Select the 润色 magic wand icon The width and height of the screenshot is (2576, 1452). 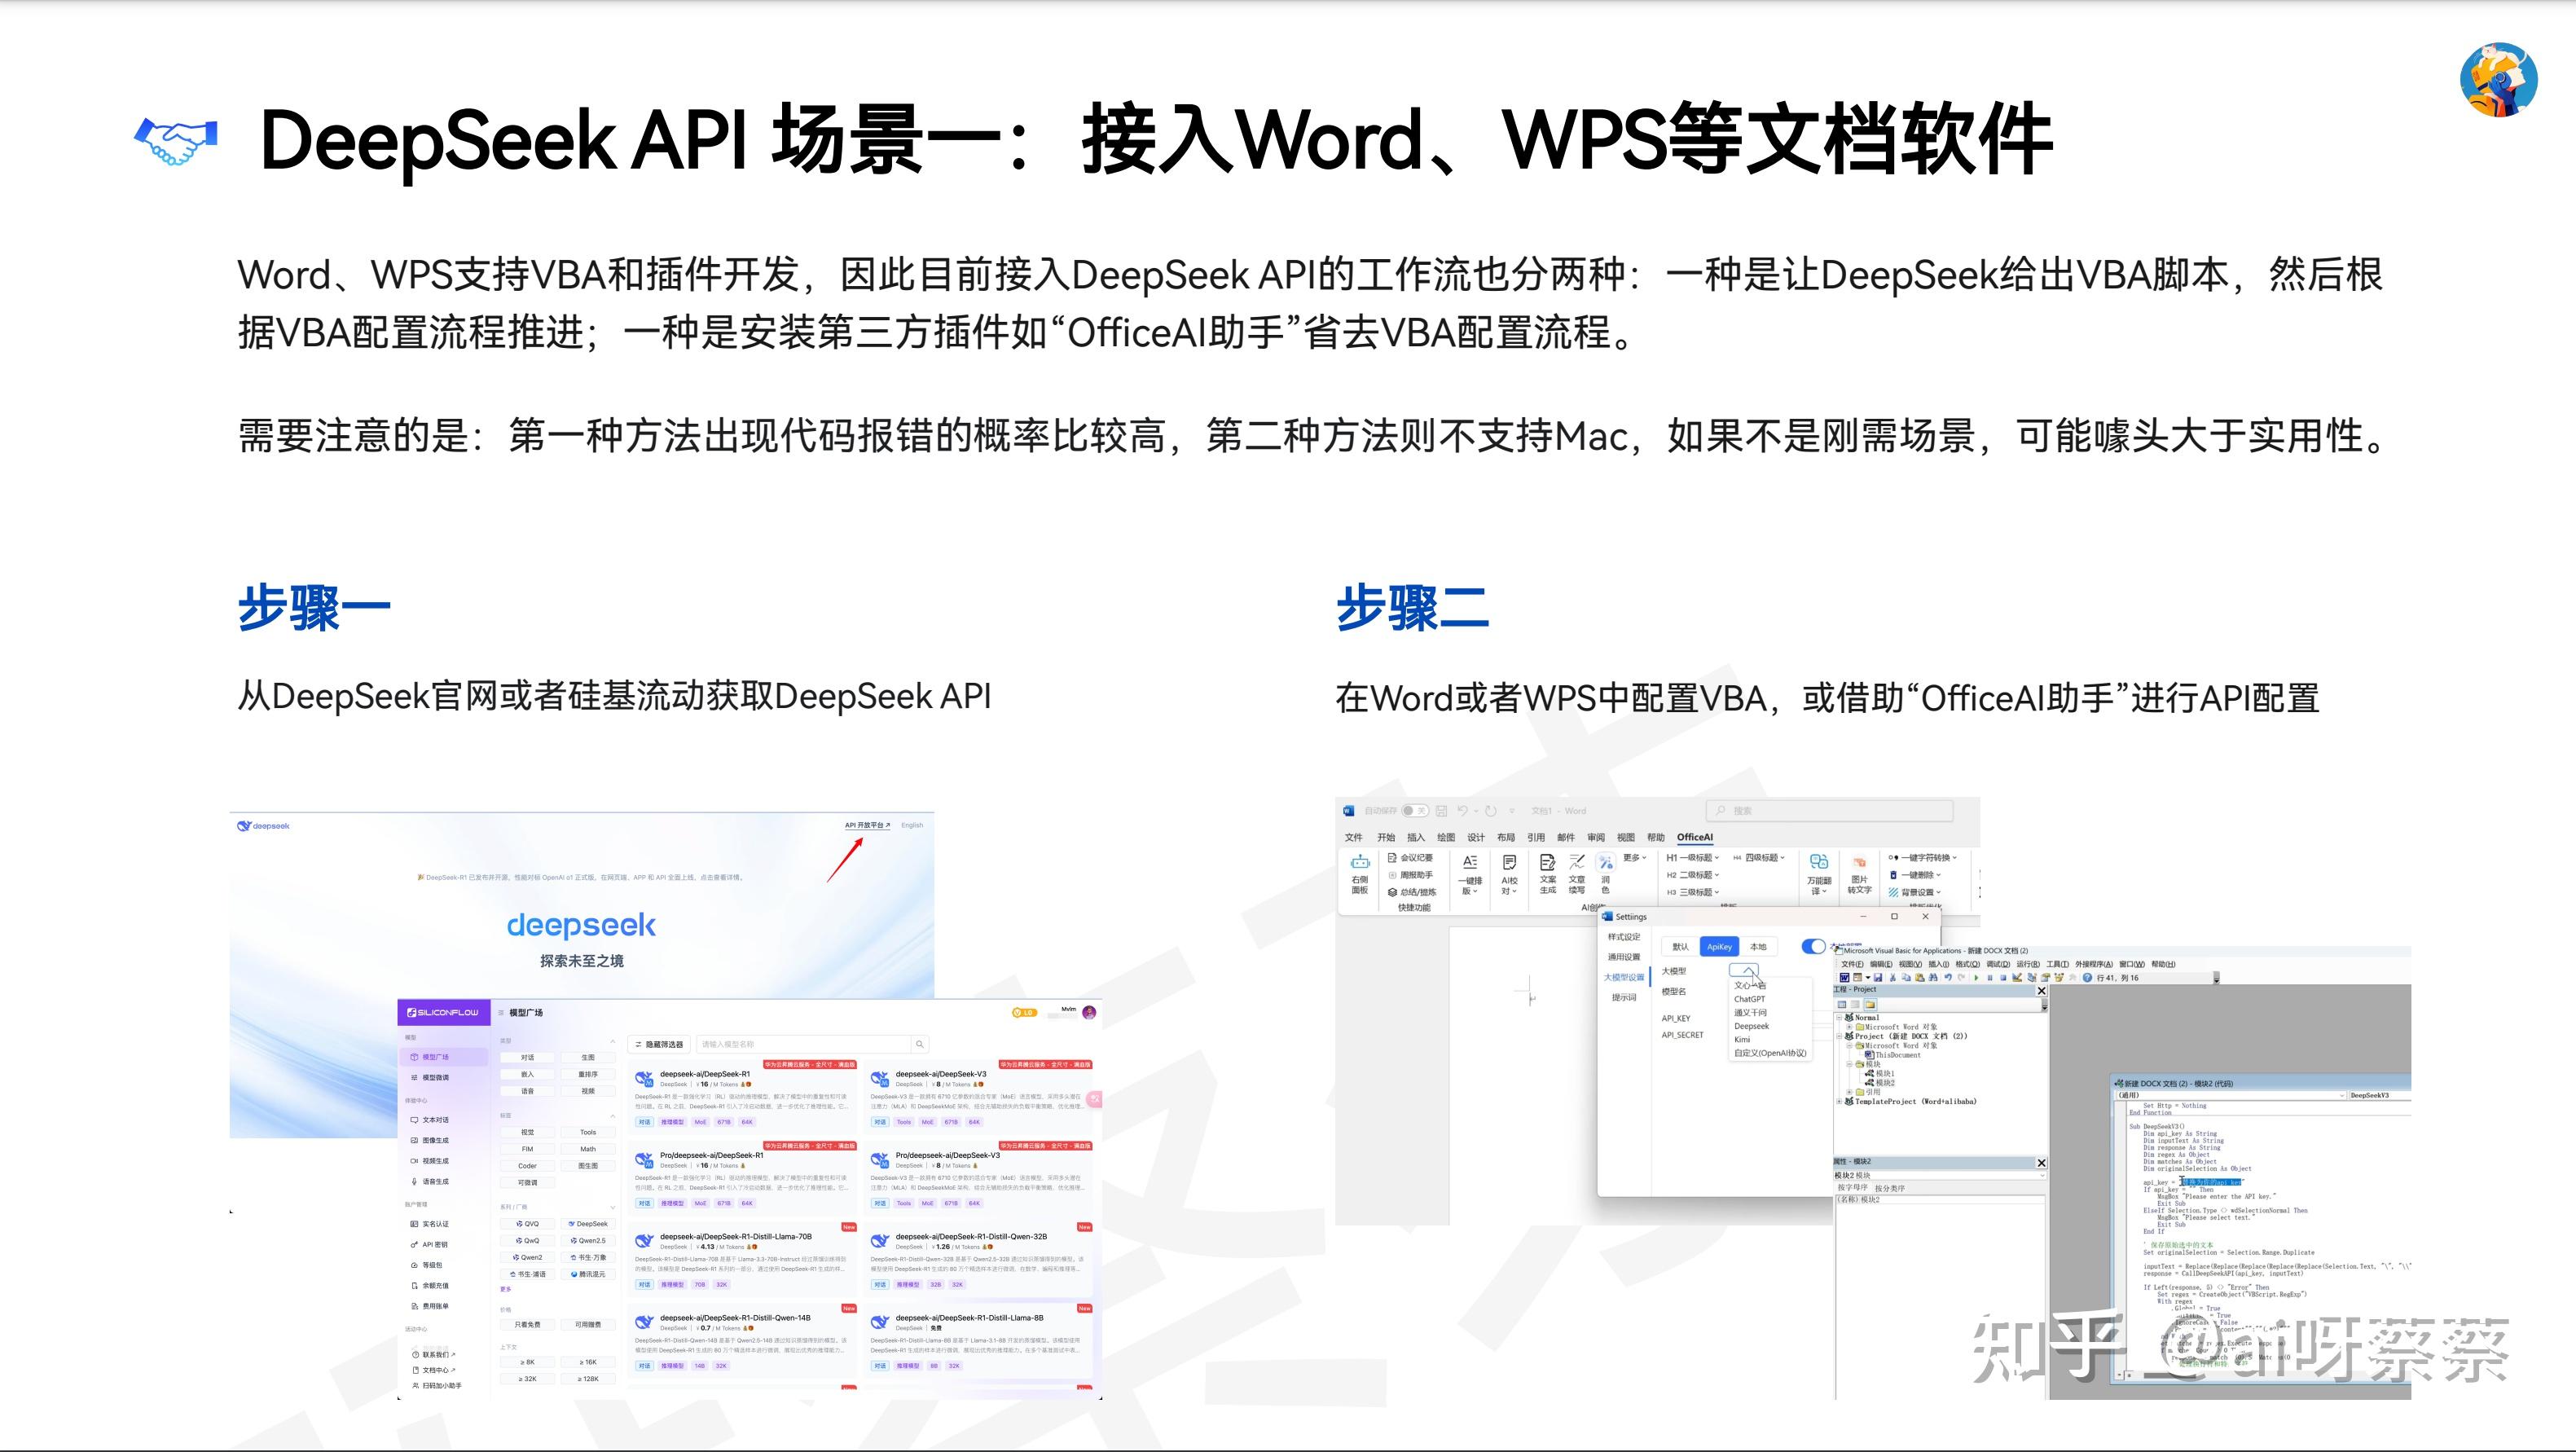click(x=1606, y=864)
